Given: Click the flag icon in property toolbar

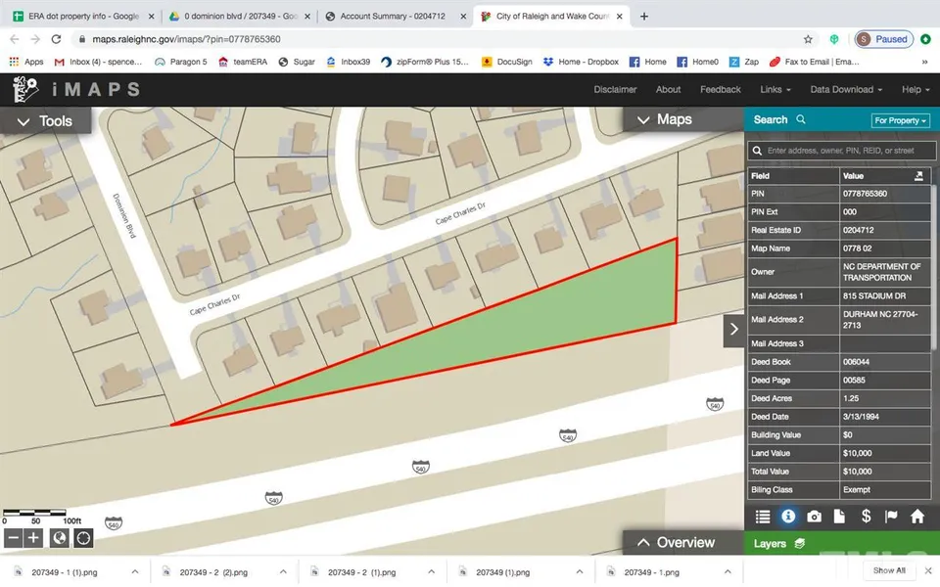Looking at the screenshot, I should point(891,516).
